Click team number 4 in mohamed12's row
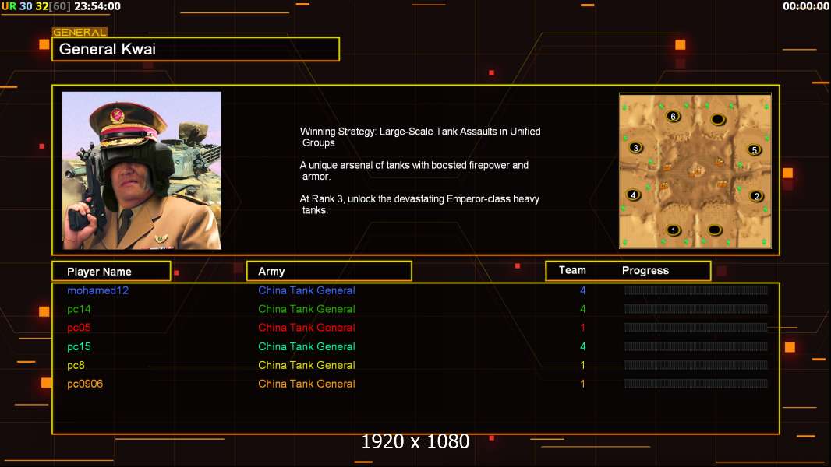831x467 pixels. tap(582, 290)
